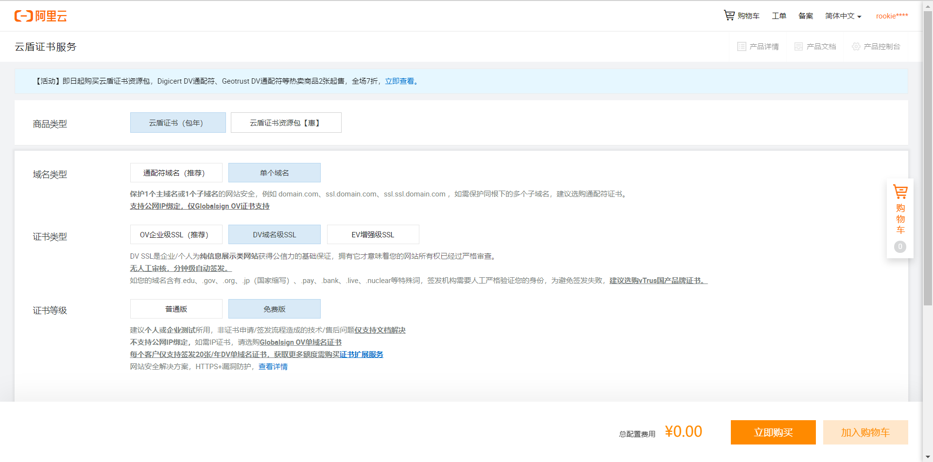Click the 无人工审核，分钟级自动签发 text
The height and width of the screenshot is (462, 933).
click(181, 268)
